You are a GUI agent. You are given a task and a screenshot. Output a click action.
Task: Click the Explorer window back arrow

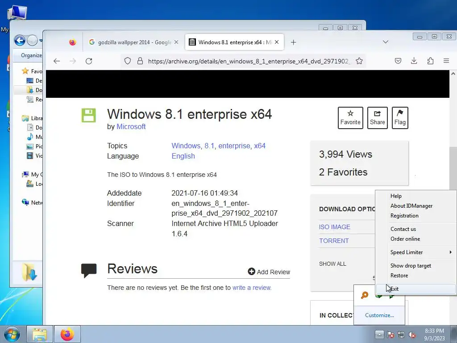tap(20, 40)
